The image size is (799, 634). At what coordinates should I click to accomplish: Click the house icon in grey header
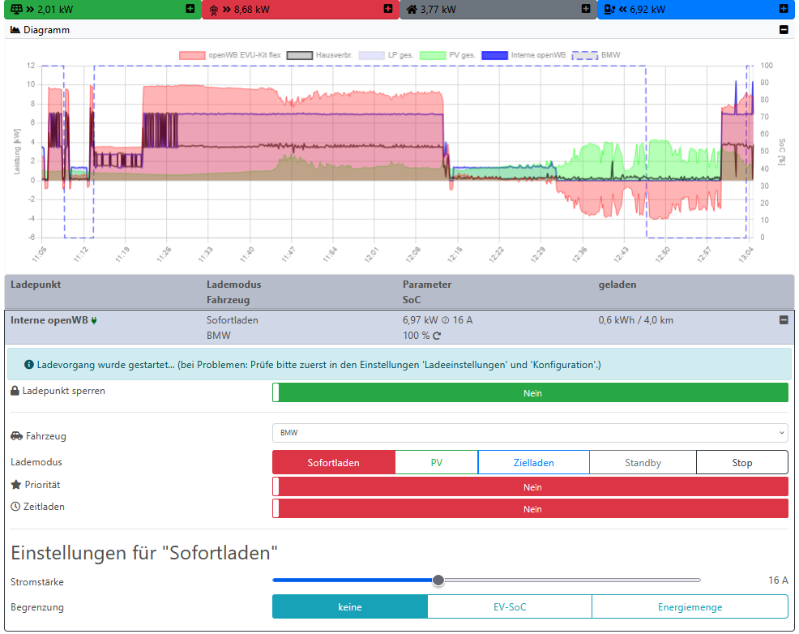pos(412,9)
